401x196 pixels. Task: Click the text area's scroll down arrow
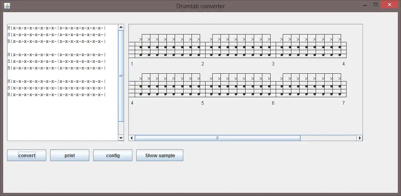click(x=121, y=138)
